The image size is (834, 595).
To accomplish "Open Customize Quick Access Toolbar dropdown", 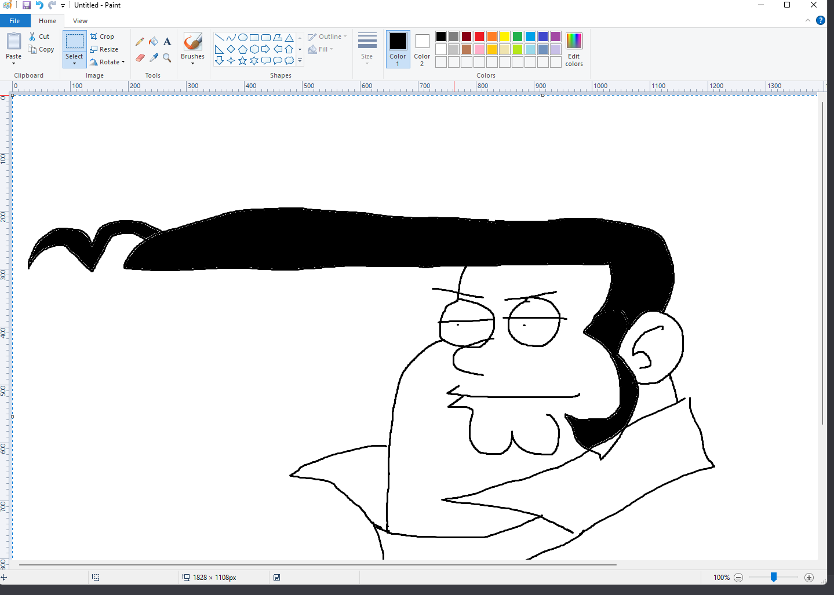I will tap(63, 6).
